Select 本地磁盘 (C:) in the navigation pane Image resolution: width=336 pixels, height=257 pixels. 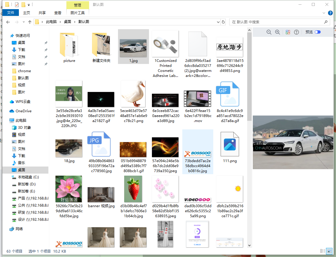pos(28,177)
